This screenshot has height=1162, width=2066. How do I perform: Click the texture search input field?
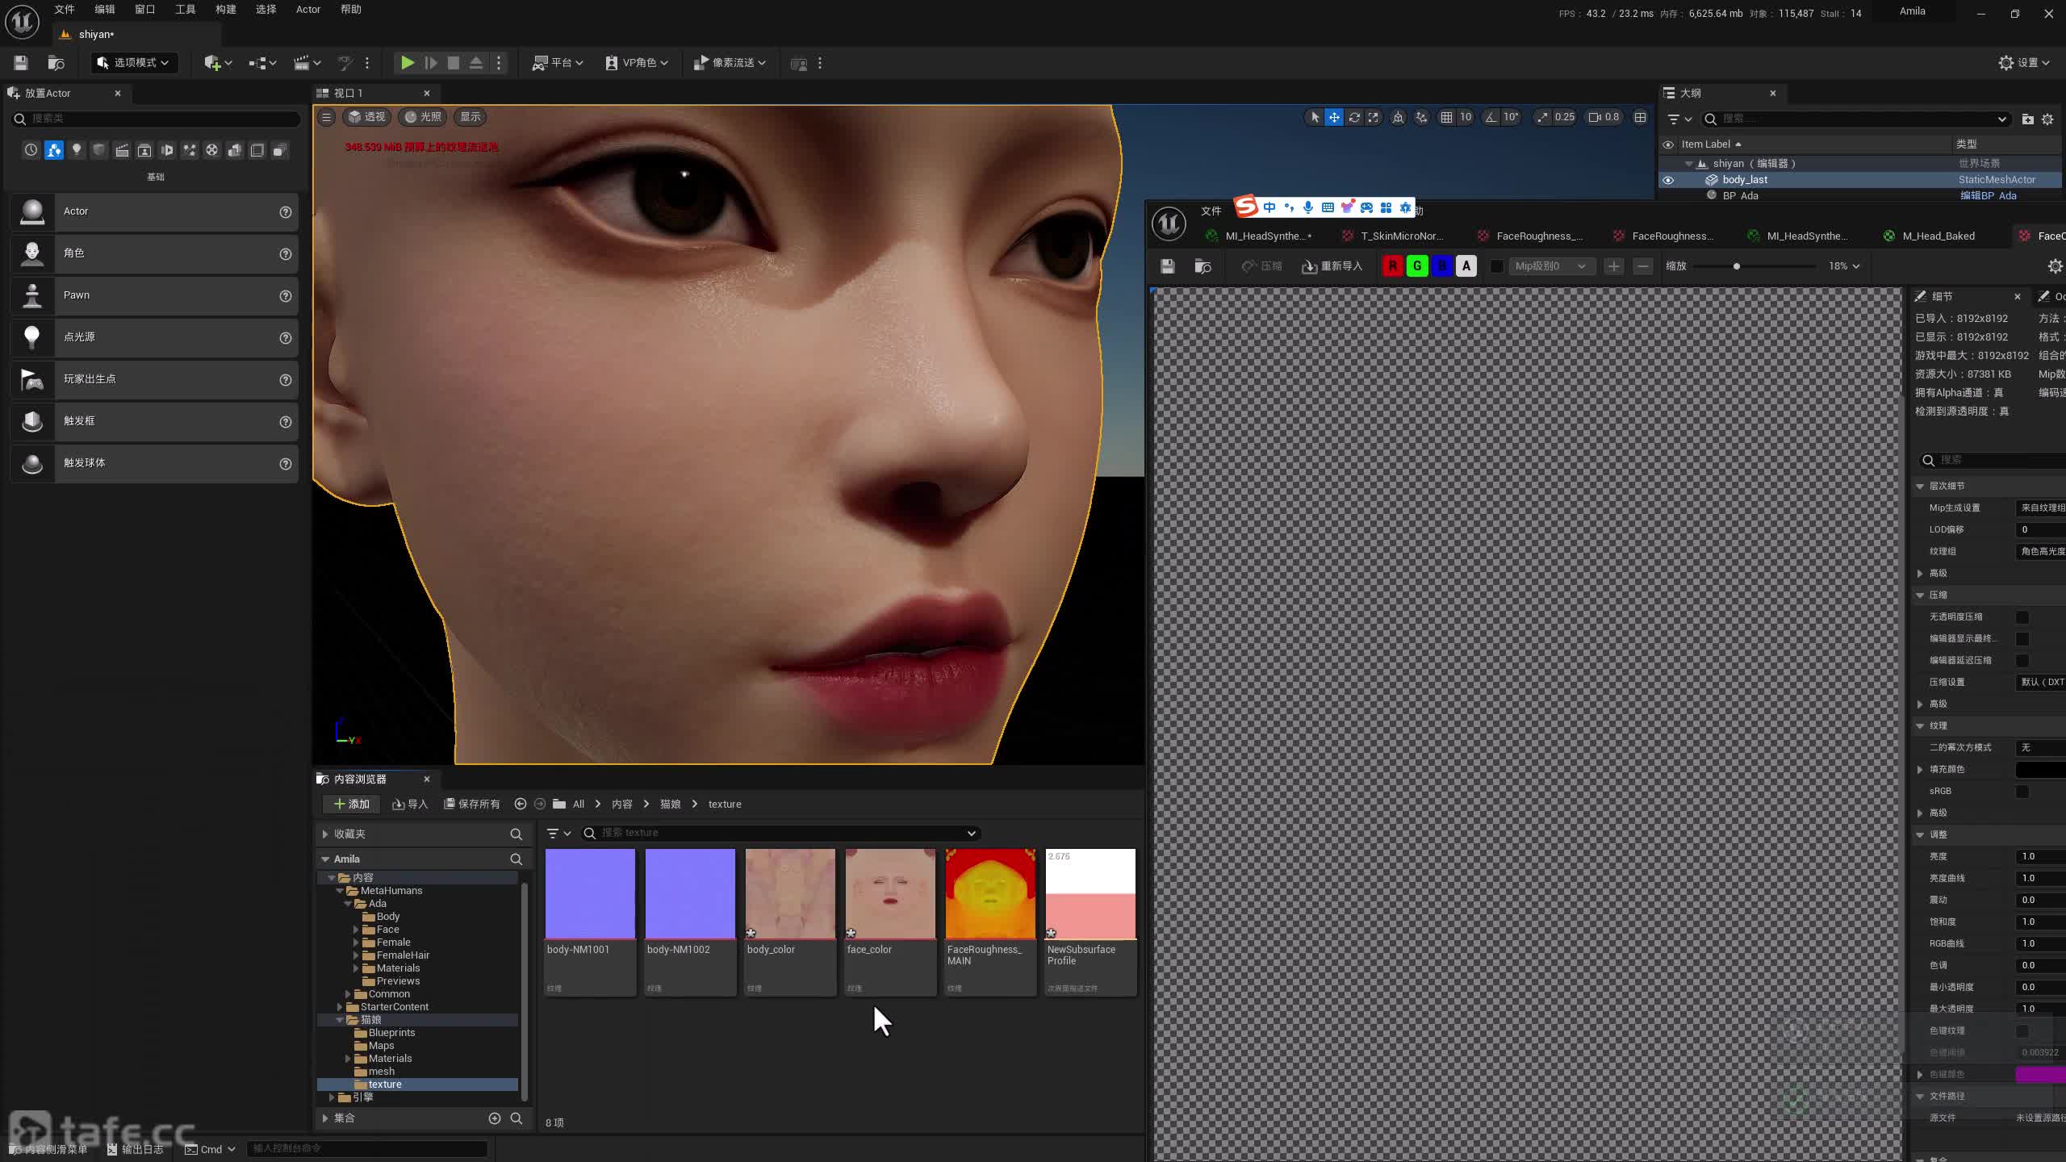tap(780, 833)
